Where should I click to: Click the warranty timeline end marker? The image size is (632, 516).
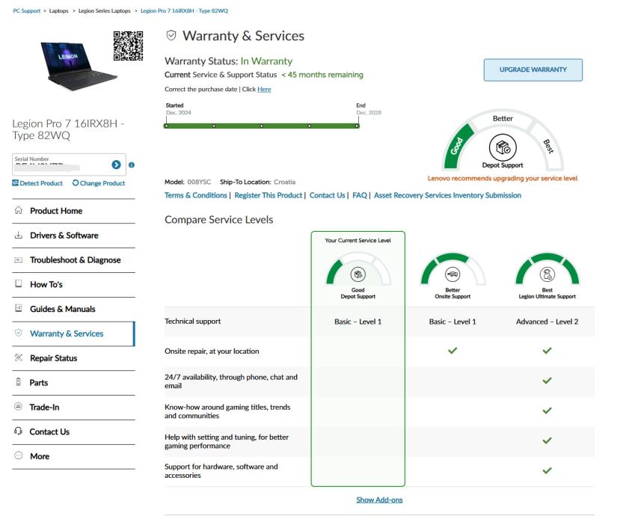coord(357,126)
